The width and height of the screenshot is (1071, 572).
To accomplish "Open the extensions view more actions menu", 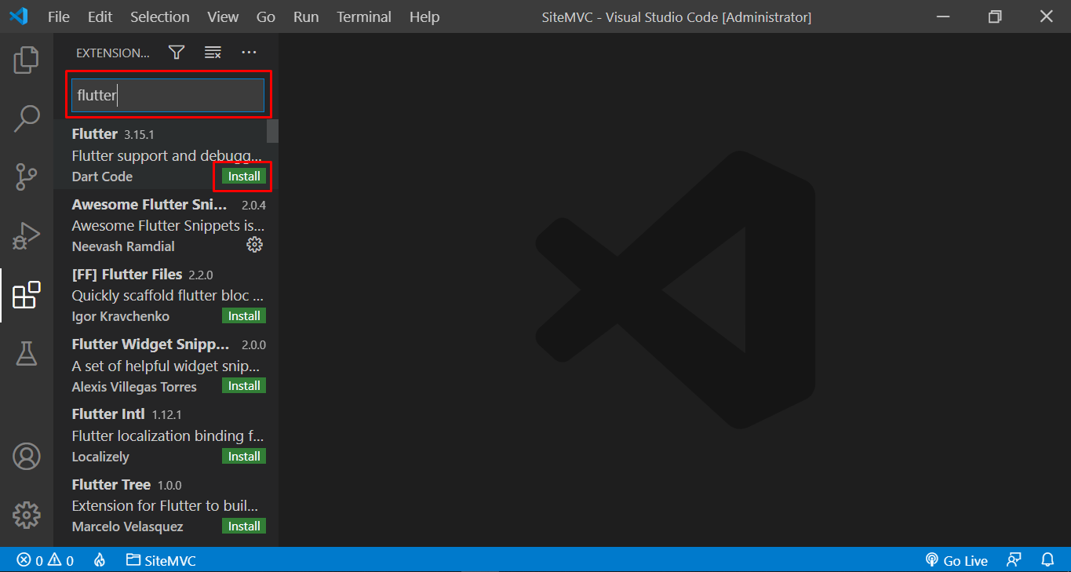I will 249,53.
